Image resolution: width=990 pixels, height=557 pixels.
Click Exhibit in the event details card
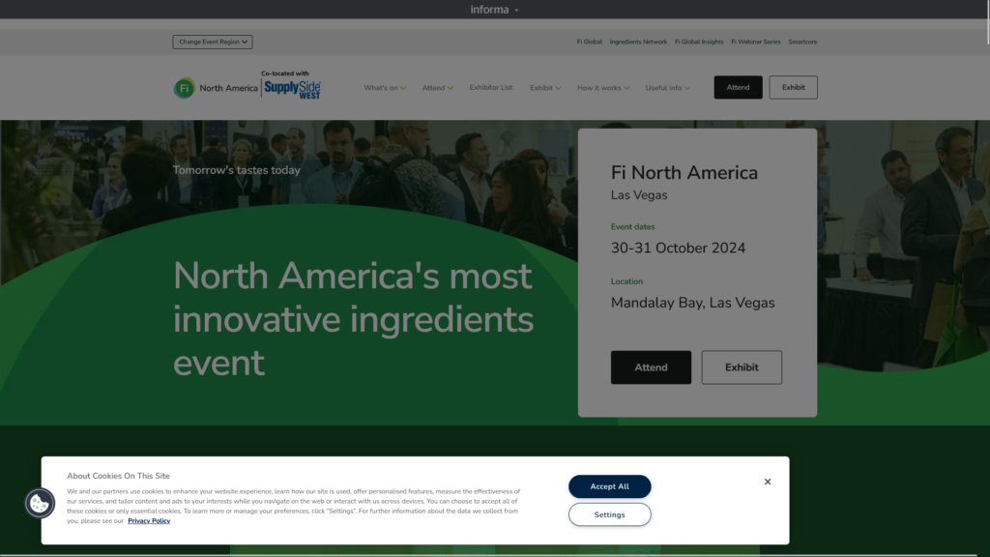pos(742,367)
